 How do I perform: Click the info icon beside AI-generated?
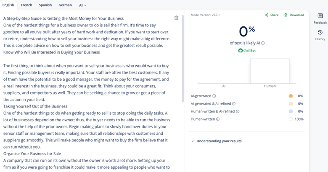[214, 96]
